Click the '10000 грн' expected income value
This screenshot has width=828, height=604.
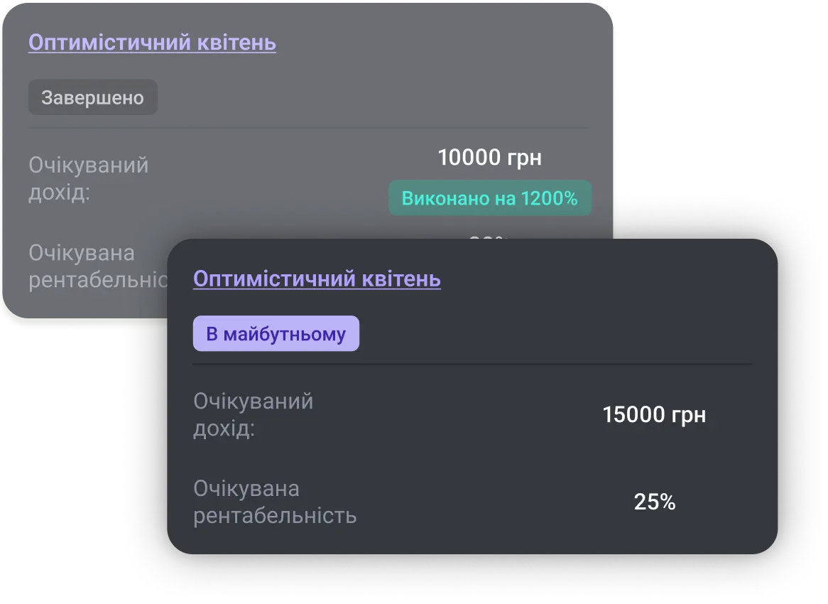(490, 157)
